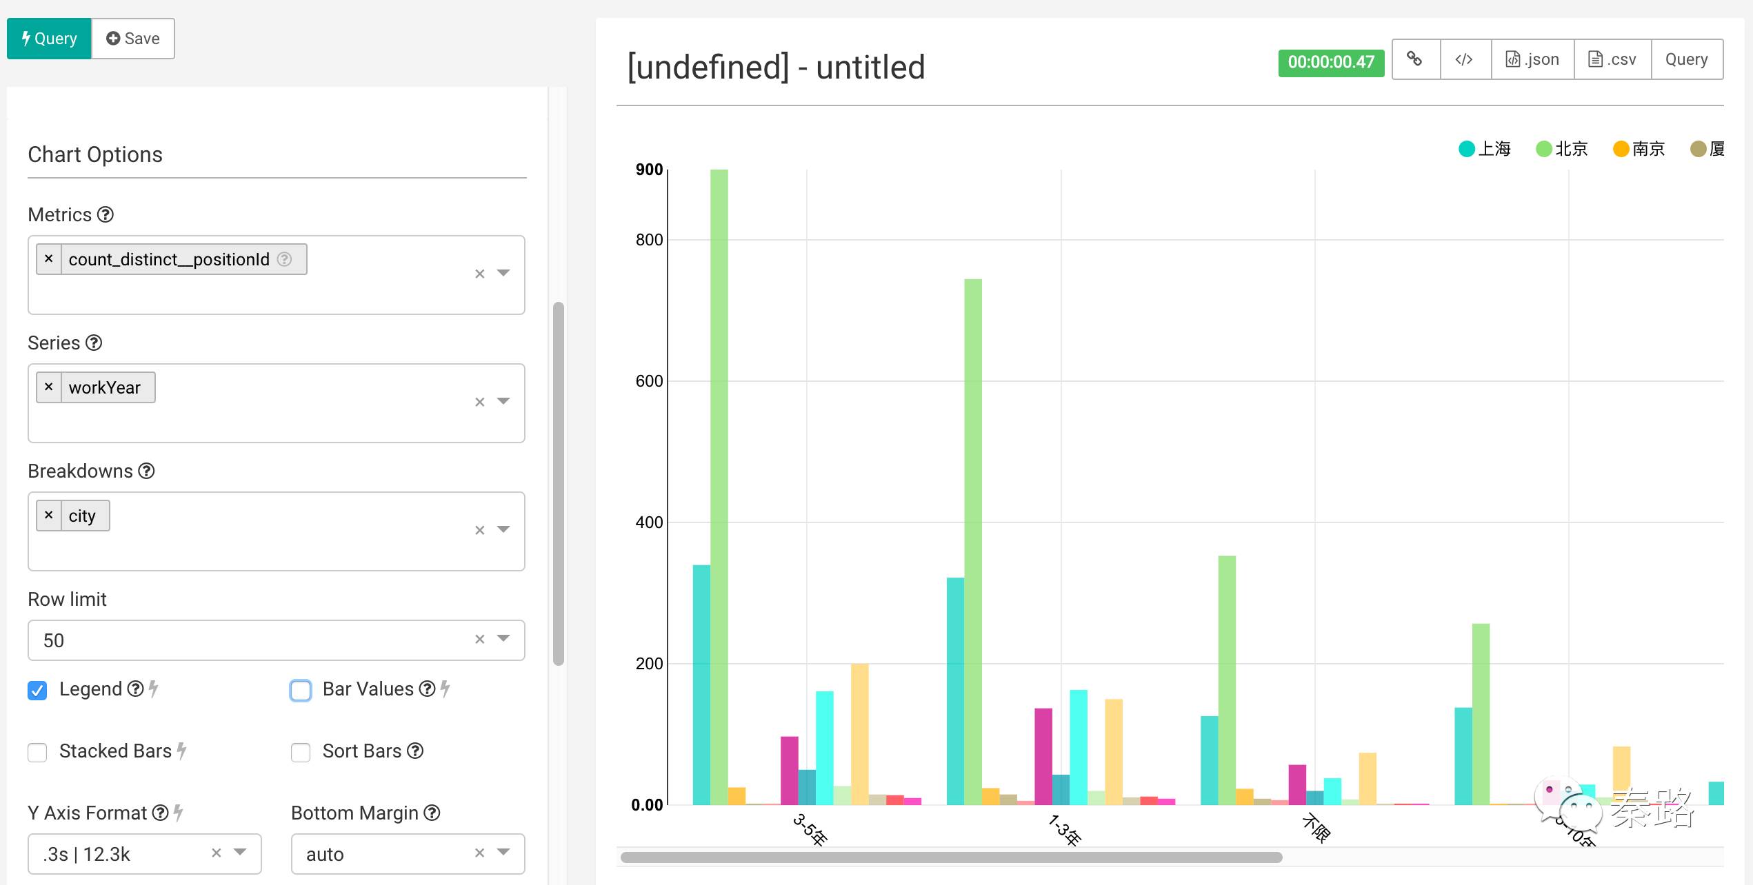
Task: Remove workYear series tag
Action: (49, 387)
